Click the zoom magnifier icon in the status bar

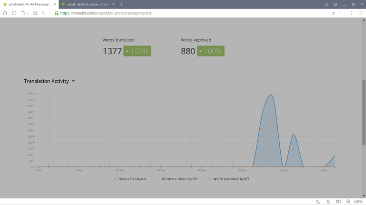pos(348,202)
